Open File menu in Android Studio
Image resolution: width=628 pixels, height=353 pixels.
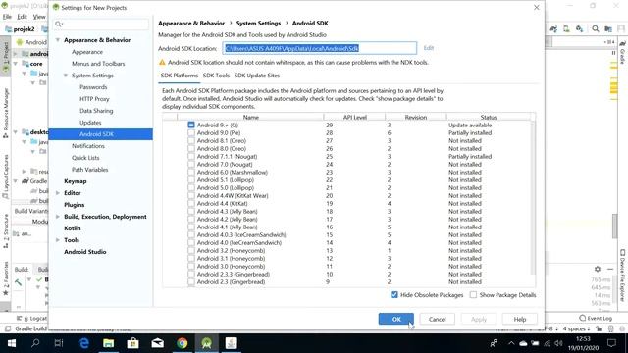(x=7, y=17)
